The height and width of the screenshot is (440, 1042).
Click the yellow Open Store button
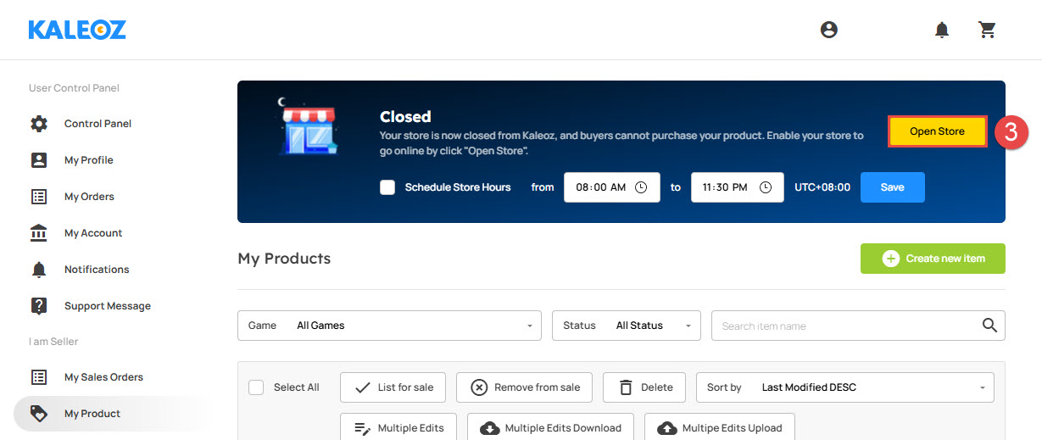coord(937,131)
